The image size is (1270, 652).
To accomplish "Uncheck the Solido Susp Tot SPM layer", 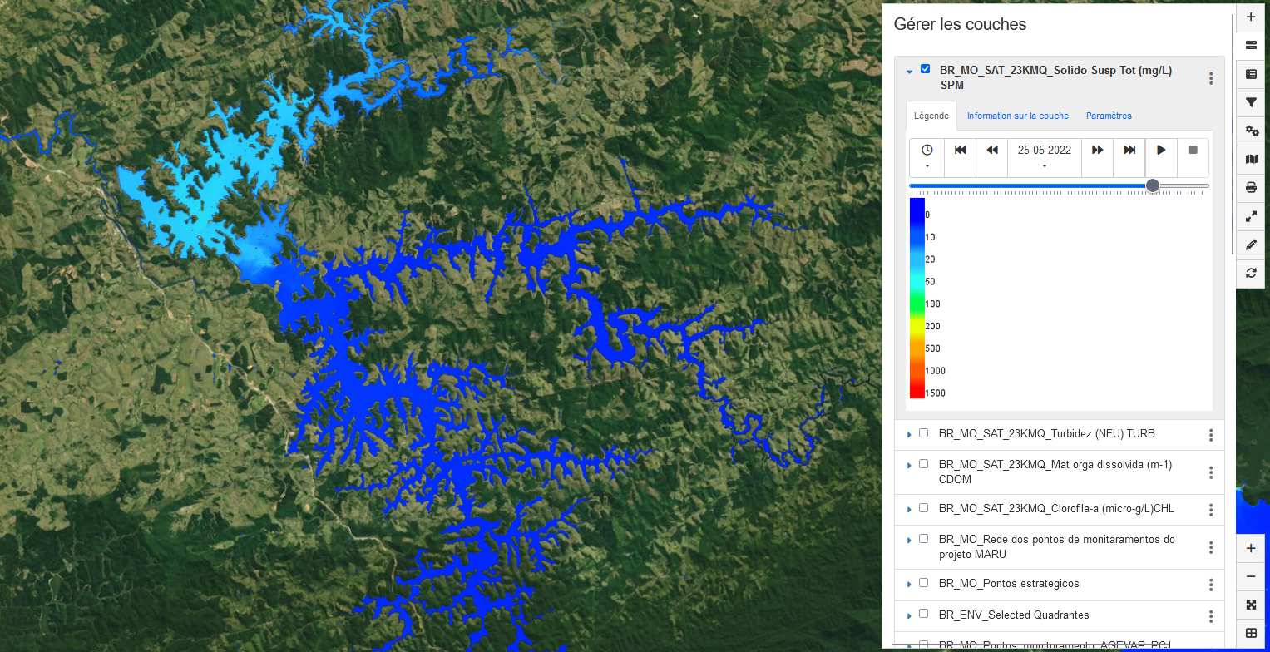I will pyautogui.click(x=925, y=69).
